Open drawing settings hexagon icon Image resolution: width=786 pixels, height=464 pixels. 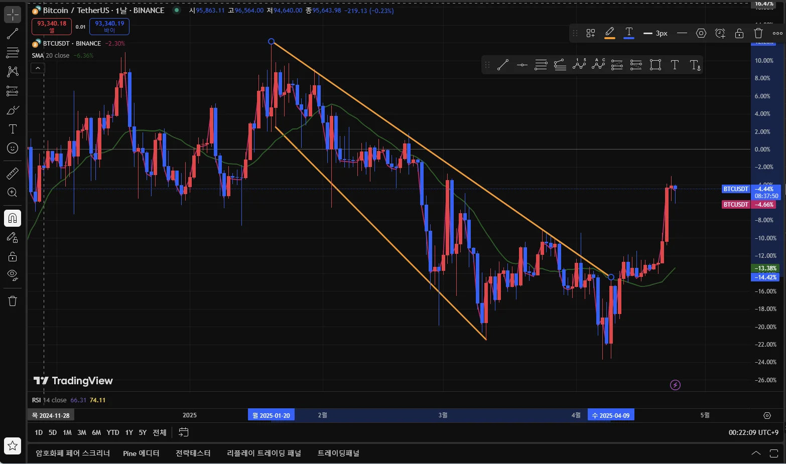[701, 33]
